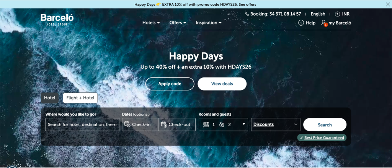Open the Help link
Screen dimensions: 392x168
point(310,23)
